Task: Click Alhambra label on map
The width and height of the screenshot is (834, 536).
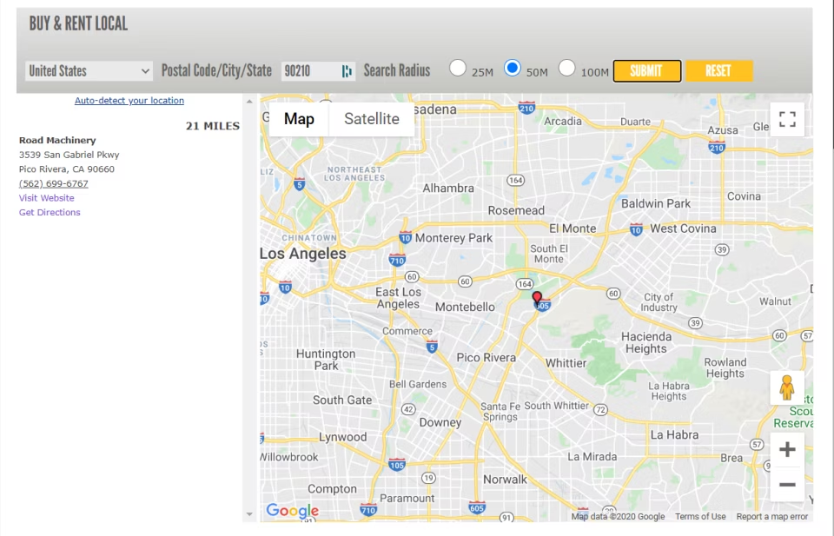Action: (x=448, y=189)
